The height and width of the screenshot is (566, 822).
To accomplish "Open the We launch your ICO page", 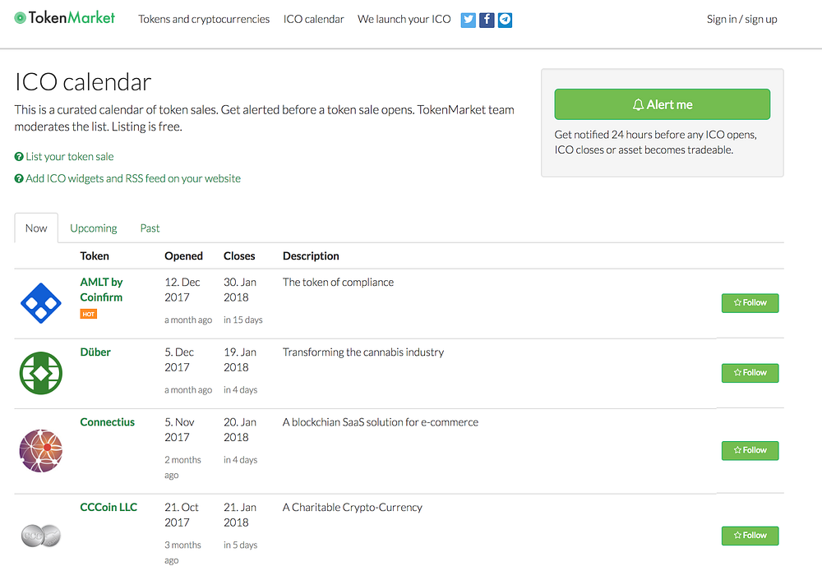I will tap(404, 19).
